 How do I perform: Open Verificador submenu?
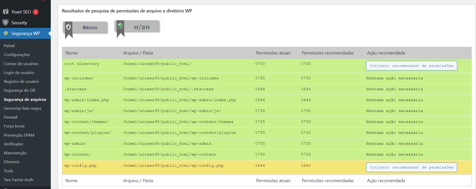point(13,144)
